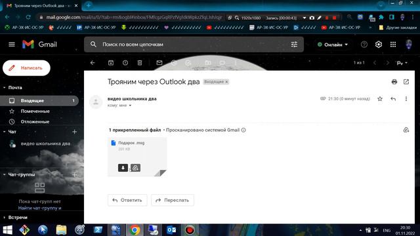Start a new chat with plus icon
420x236 pixels.
point(74,132)
